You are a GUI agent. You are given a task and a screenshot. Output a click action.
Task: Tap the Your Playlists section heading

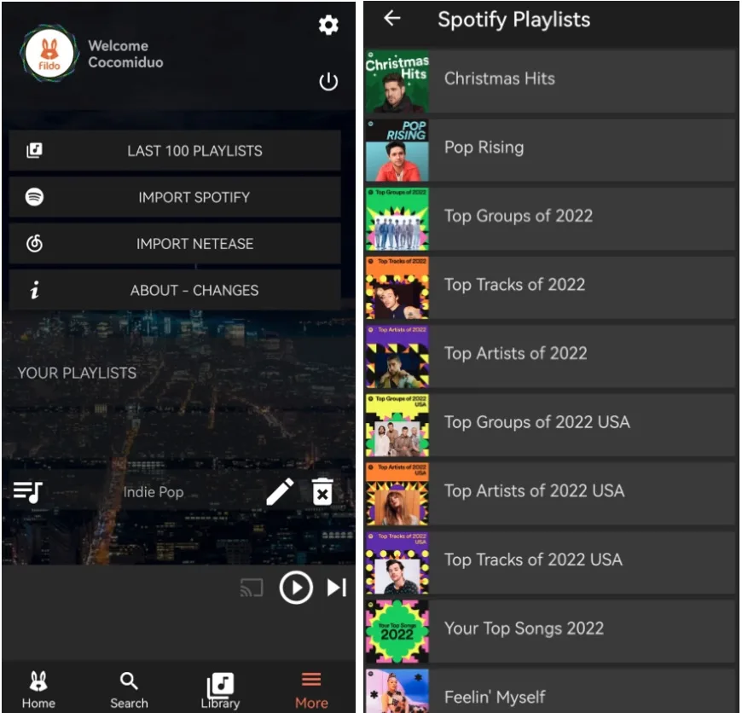[77, 373]
